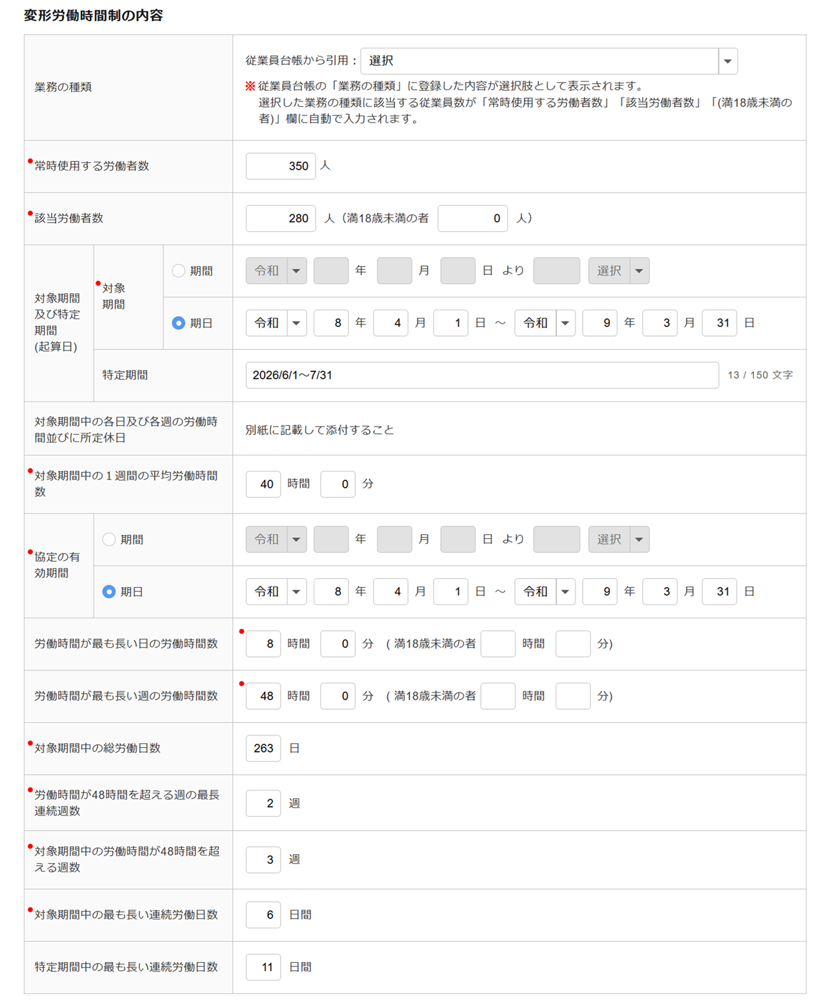826x1000 pixels.
Task: Click the average weekly minutes field
Action: tap(338, 484)
